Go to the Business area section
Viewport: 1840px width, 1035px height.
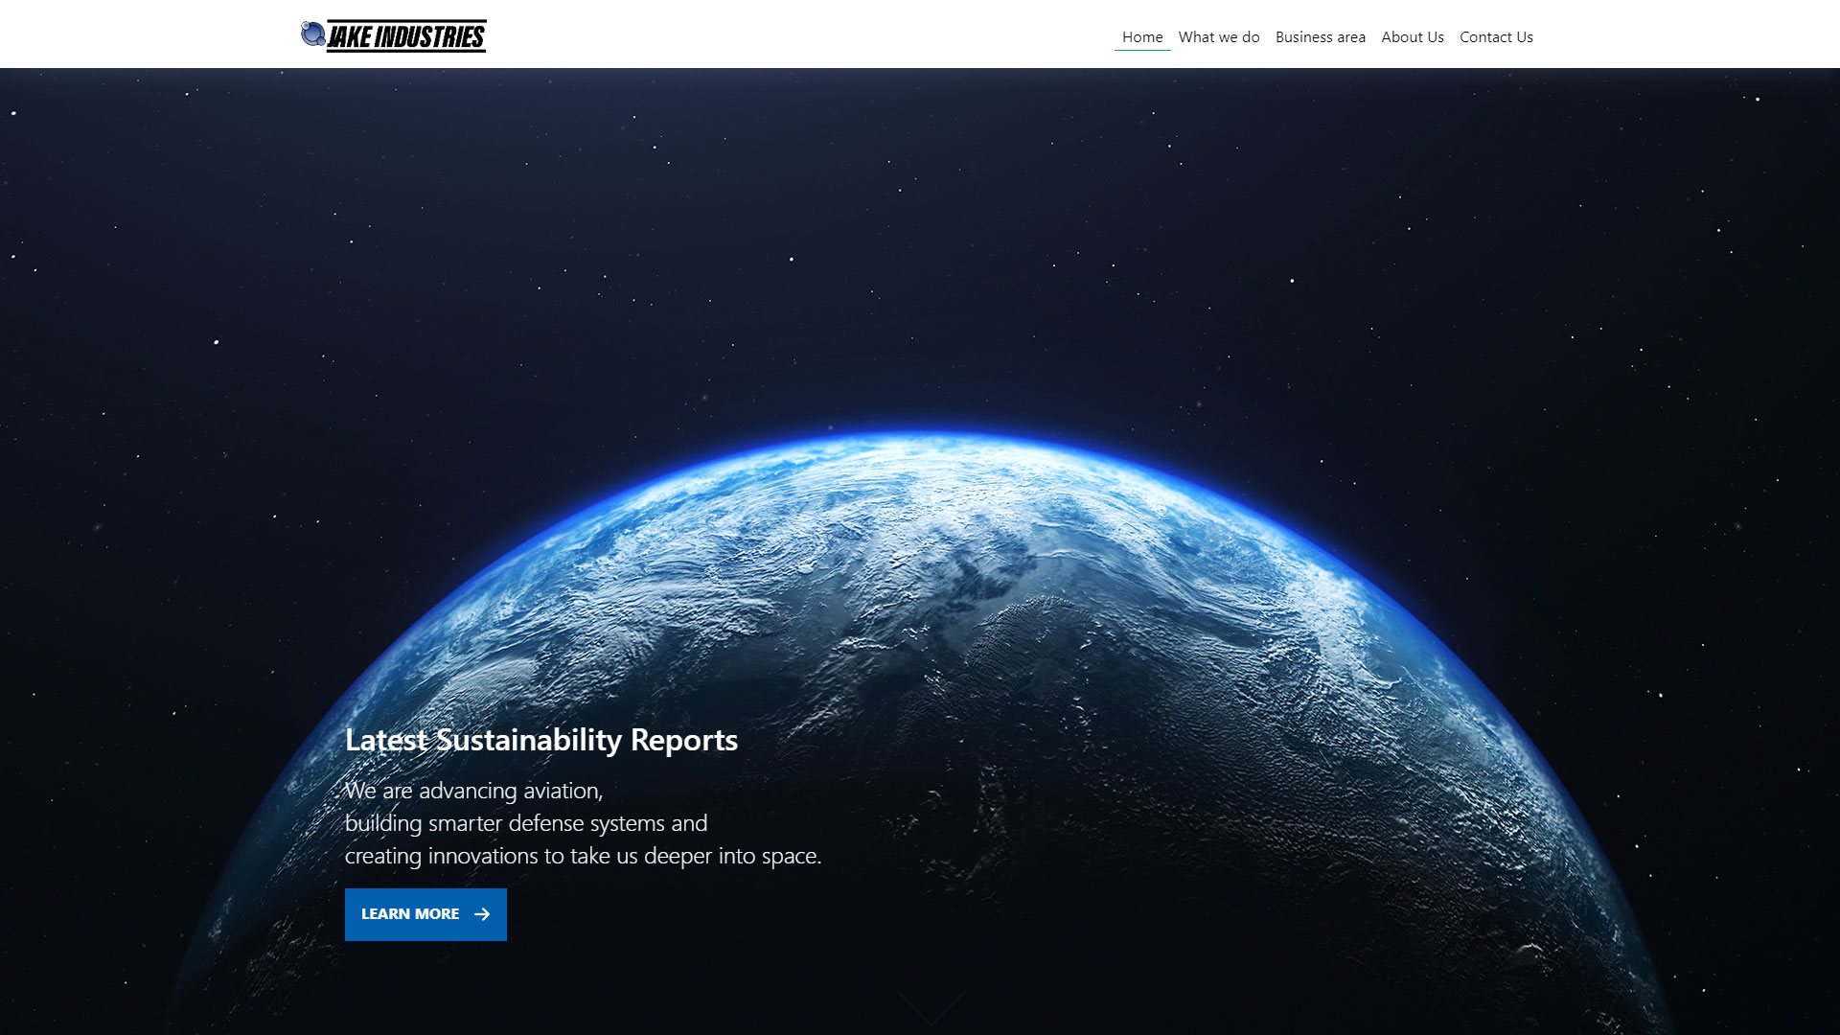[1320, 37]
